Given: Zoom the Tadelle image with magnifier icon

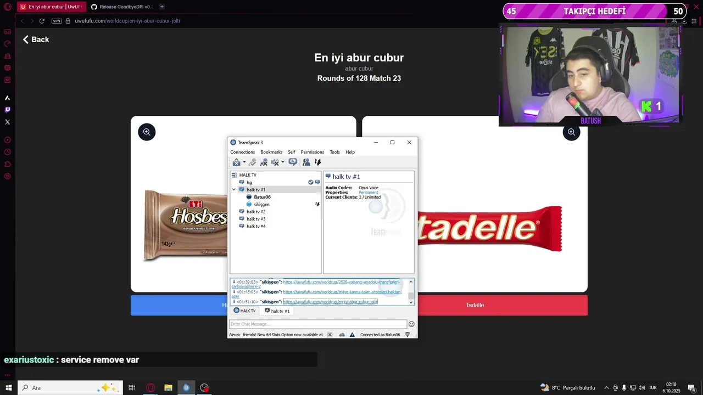Looking at the screenshot, I should click(x=571, y=132).
